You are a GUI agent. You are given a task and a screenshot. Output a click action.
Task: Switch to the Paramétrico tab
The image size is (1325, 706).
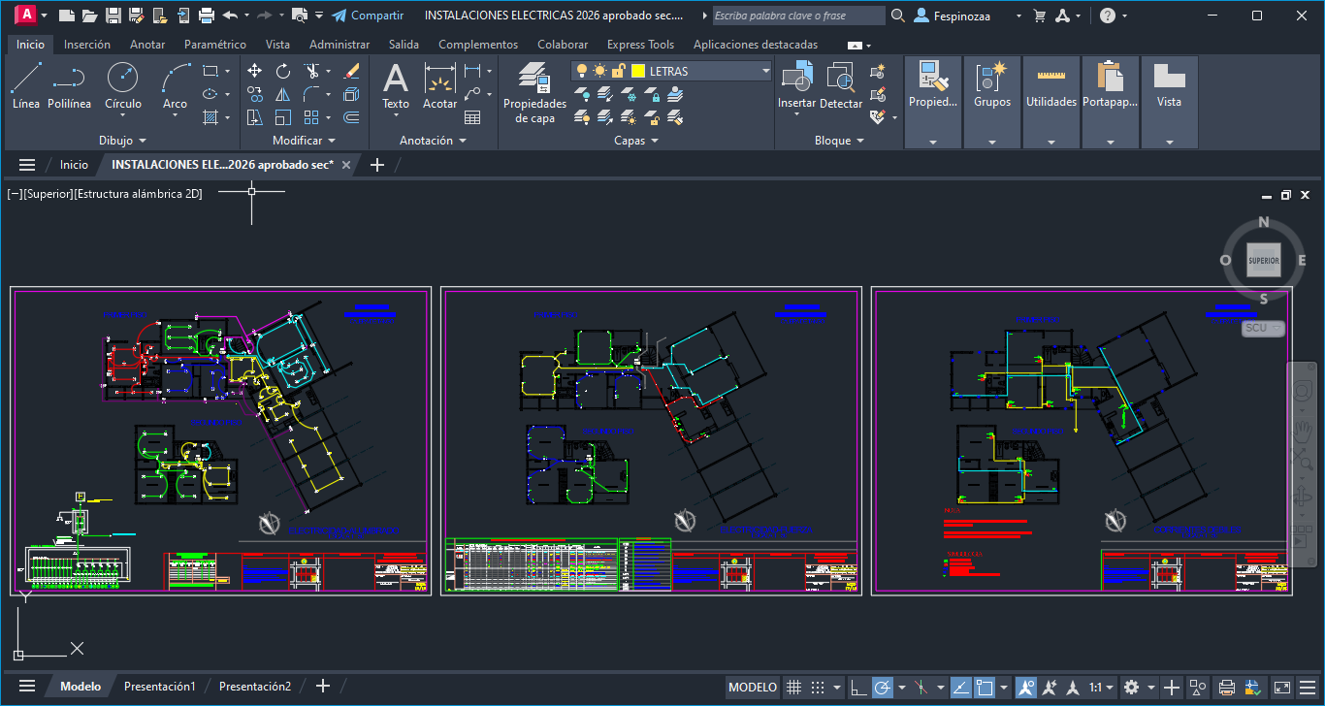coord(215,45)
